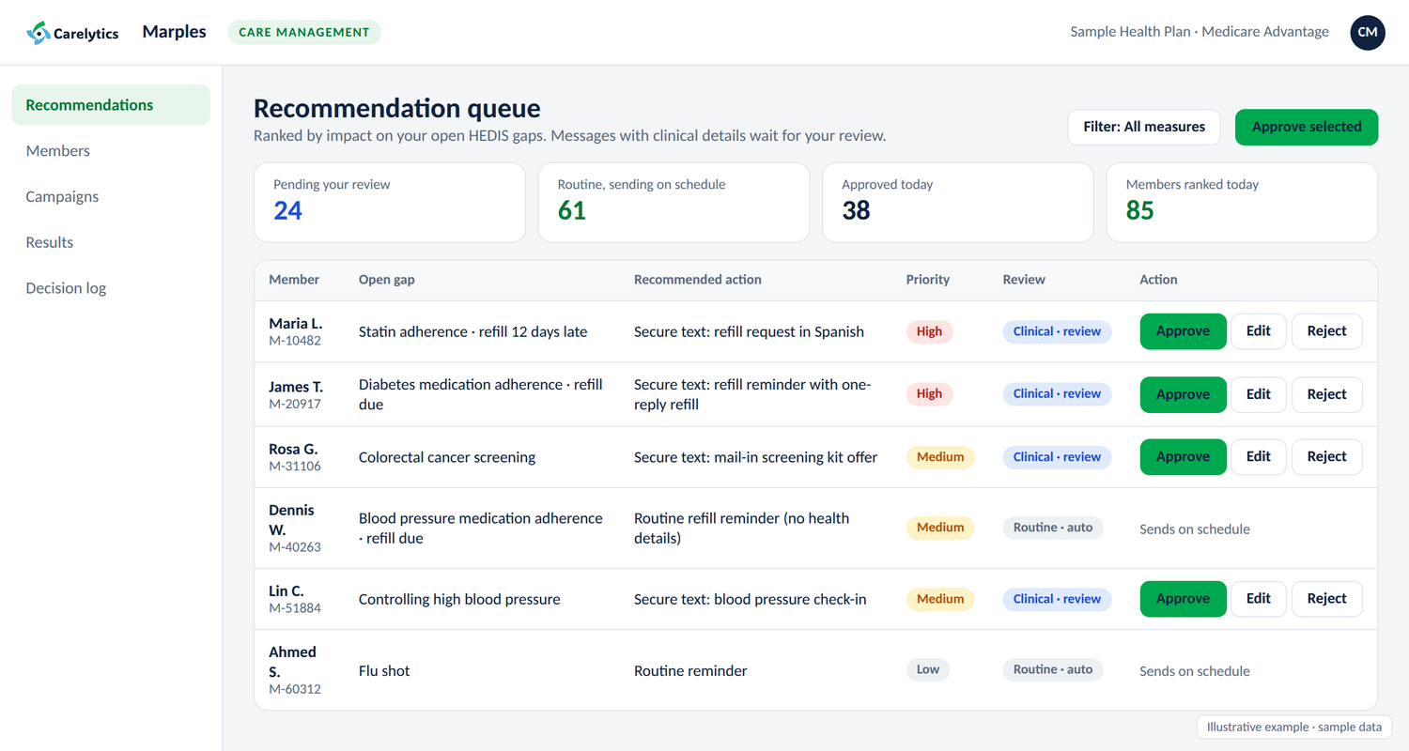Screen dimensions: 1409x751
Task: Click Sends on schedule for Dennis W.
Action: click(1195, 529)
